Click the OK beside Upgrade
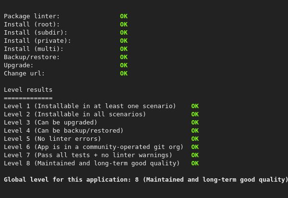This screenshot has width=288, height=198. point(124,65)
